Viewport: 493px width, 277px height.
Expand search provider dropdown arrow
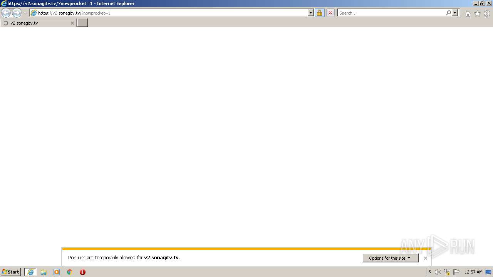tap(455, 13)
